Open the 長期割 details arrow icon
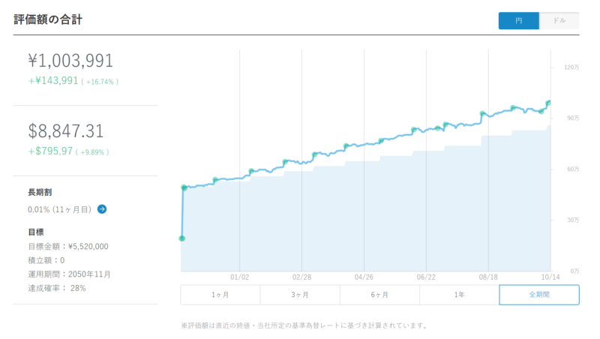Screen dimensions: 600x339 (x=102, y=209)
